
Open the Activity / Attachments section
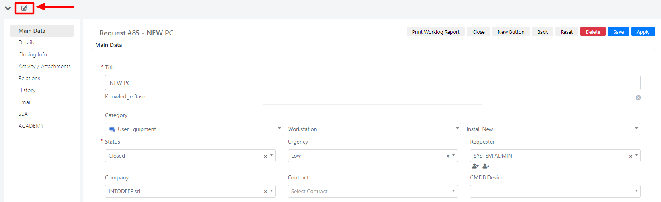(x=45, y=66)
